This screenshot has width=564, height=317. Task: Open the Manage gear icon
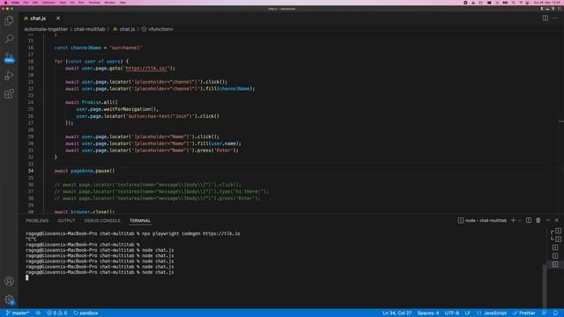pos(9,299)
